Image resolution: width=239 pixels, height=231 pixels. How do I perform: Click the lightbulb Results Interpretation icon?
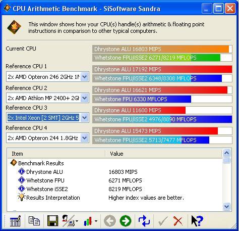click(22, 197)
